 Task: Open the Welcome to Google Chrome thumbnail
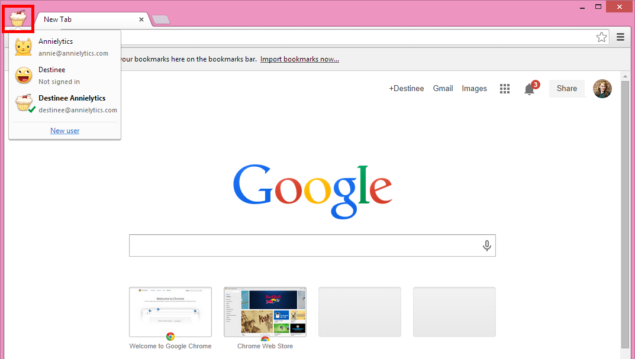tap(170, 312)
